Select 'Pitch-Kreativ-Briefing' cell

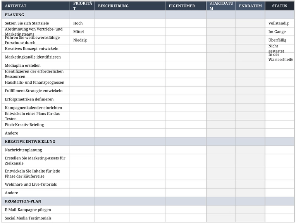click(x=36, y=124)
